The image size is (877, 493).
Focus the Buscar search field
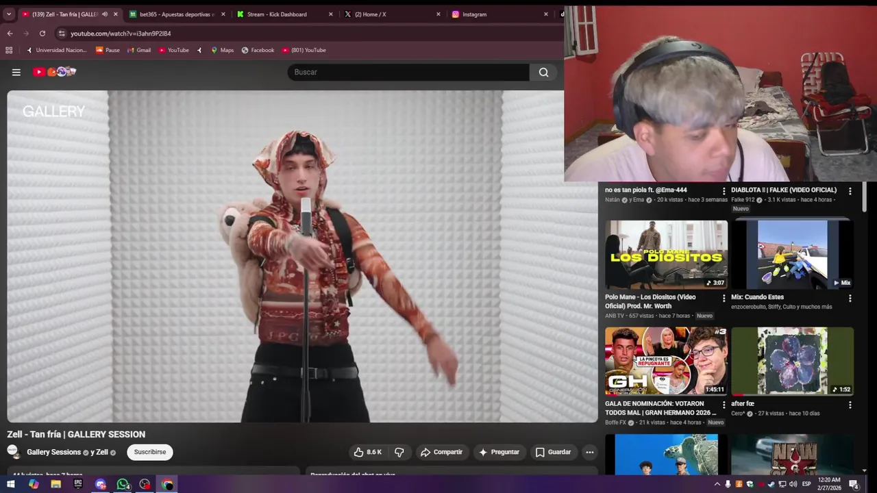[408, 72]
